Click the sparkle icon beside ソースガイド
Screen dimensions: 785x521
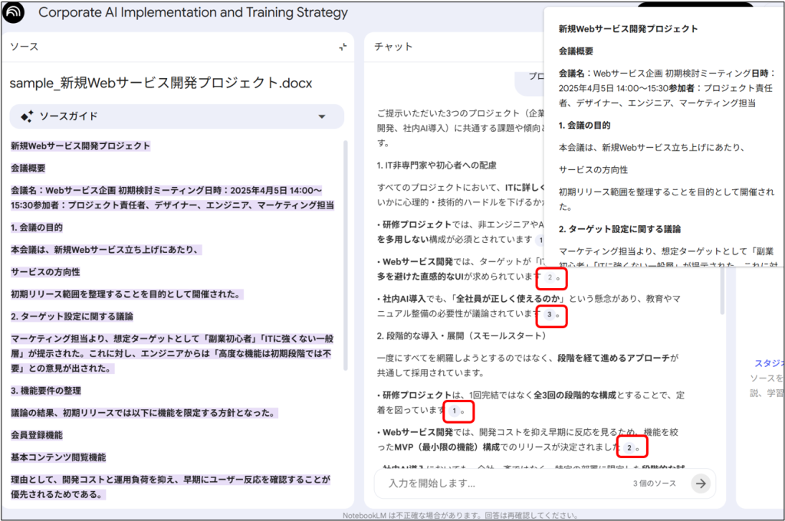[x=27, y=116]
